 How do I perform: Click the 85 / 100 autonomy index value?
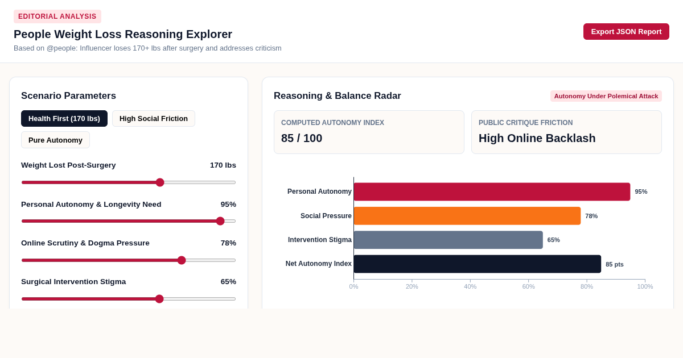tap(302, 138)
